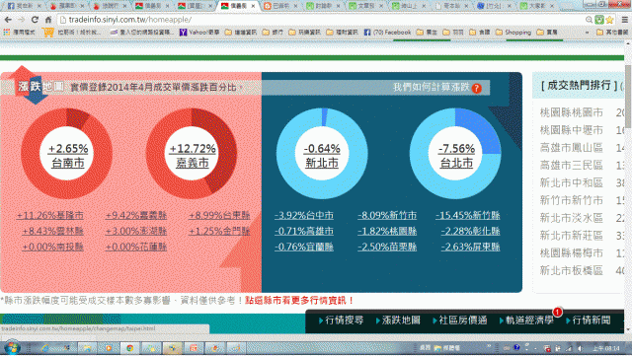Select 新北市板橋區 in the hot ranking list
This screenshot has width=632, height=356.
pos(572,270)
